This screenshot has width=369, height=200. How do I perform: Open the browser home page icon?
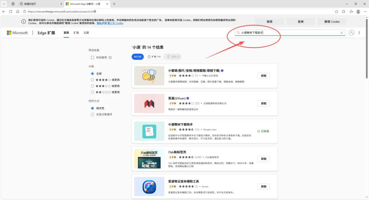point(18,12)
